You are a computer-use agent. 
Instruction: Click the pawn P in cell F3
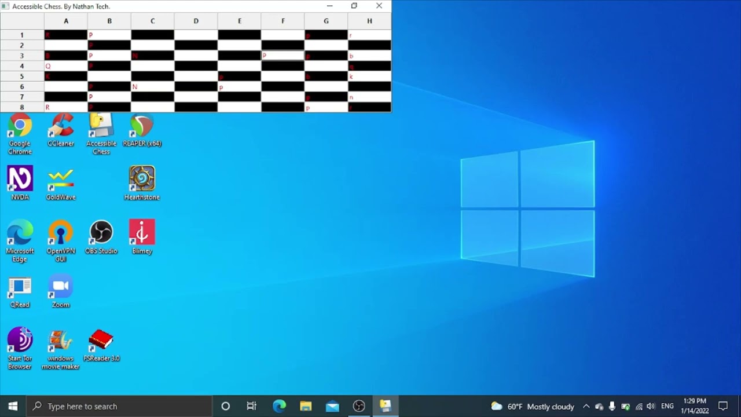pos(283,56)
